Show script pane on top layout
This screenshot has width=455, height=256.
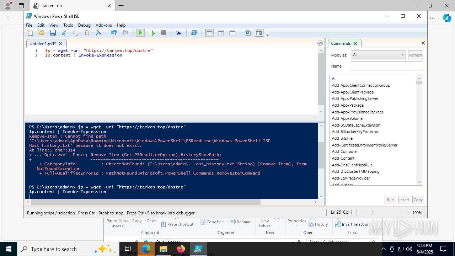pyautogui.click(x=209, y=33)
